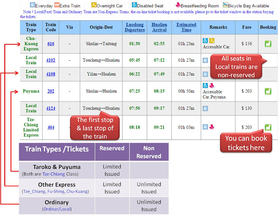Image resolution: width=278 pixels, height=217 pixels.
Task: Click the Ordinary row label
Action: [x=57, y=205]
